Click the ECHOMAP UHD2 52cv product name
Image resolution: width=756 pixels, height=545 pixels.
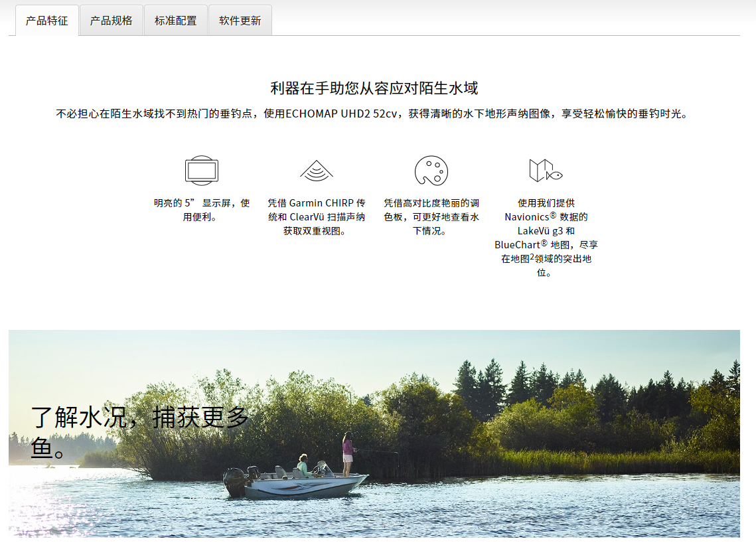click(341, 114)
